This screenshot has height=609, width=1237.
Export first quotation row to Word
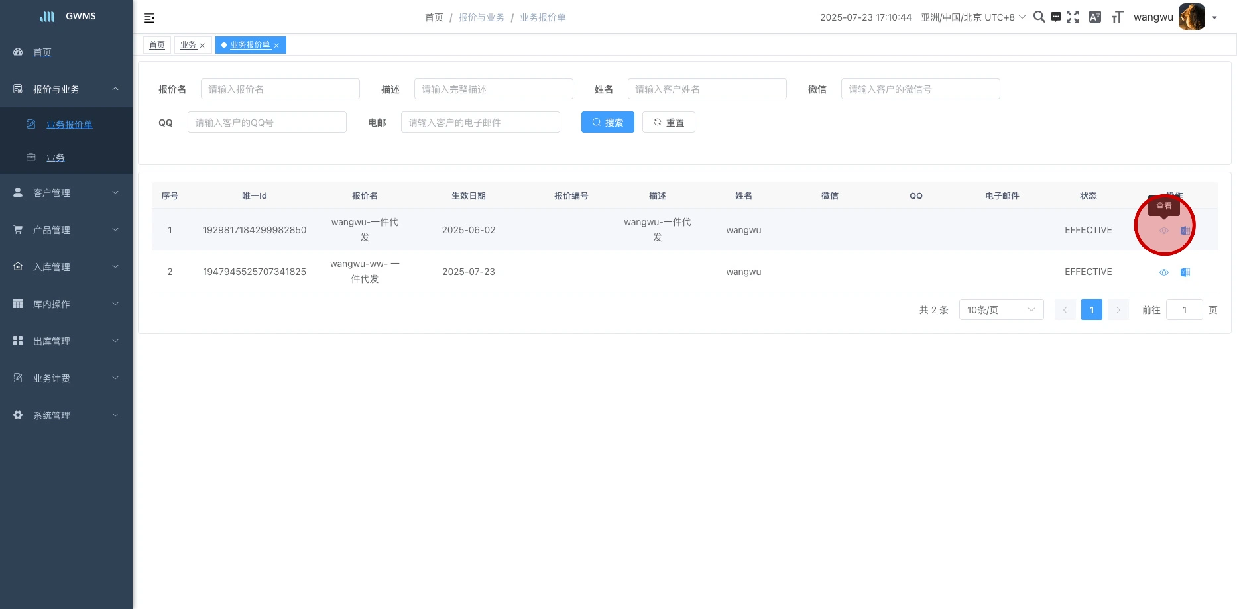(1185, 231)
